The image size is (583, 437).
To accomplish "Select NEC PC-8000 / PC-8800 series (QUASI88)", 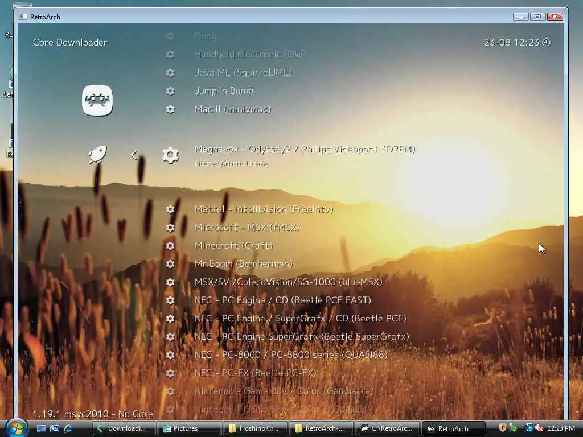I will [291, 355].
